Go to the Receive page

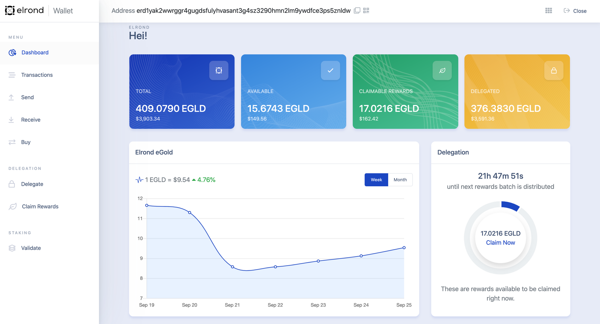[x=49, y=120]
